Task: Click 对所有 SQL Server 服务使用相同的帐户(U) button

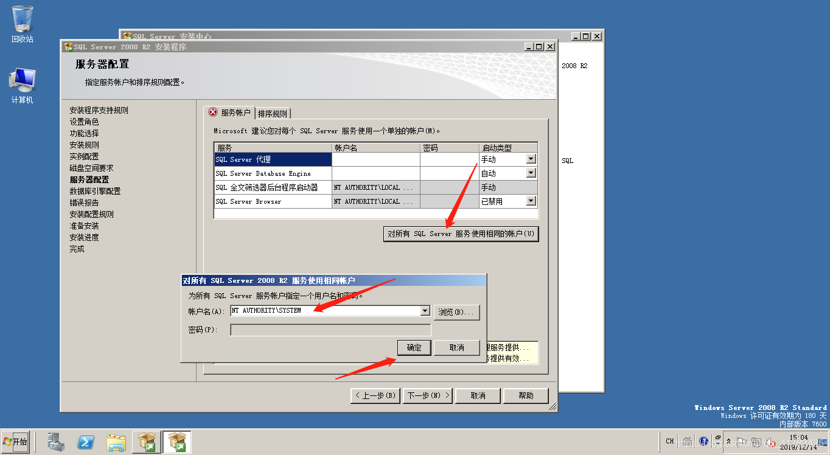Action: click(461, 234)
